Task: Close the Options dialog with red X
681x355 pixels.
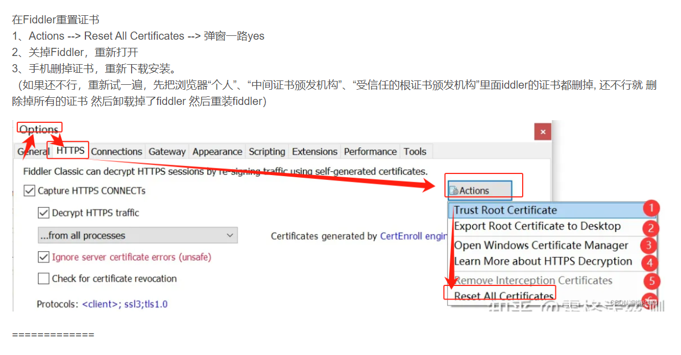Action: (x=542, y=132)
